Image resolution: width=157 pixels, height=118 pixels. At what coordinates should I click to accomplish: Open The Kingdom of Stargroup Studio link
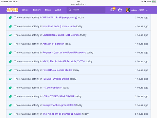pos(62,114)
